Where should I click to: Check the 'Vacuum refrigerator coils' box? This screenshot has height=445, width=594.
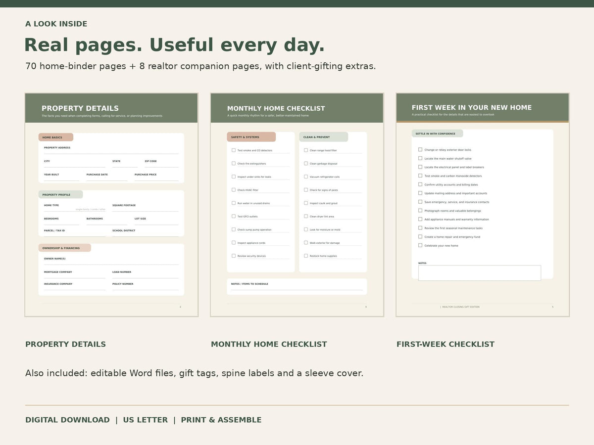pos(306,177)
